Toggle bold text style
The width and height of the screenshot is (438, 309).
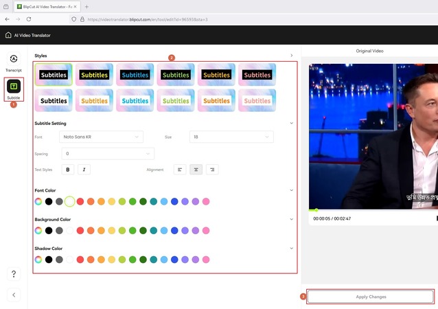coord(68,169)
